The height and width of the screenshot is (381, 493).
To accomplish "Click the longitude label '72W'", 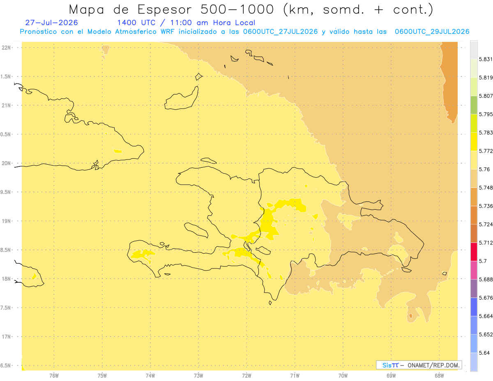I will tap(246, 376).
